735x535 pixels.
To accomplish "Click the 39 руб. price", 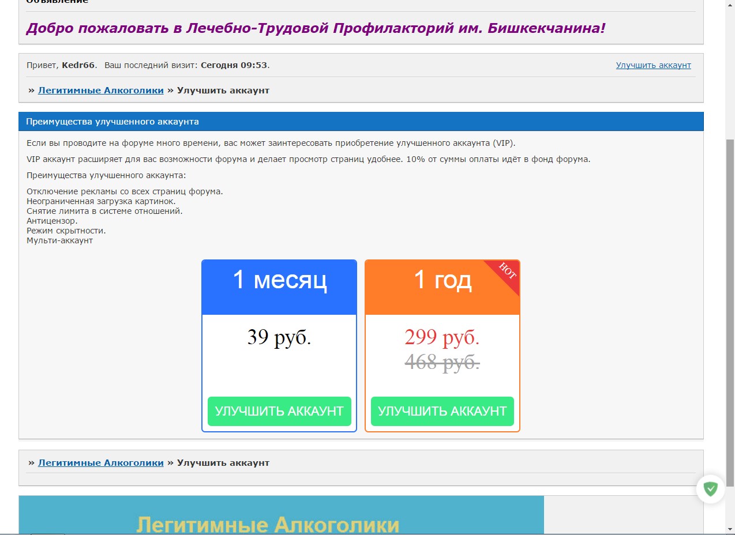I will (x=279, y=337).
